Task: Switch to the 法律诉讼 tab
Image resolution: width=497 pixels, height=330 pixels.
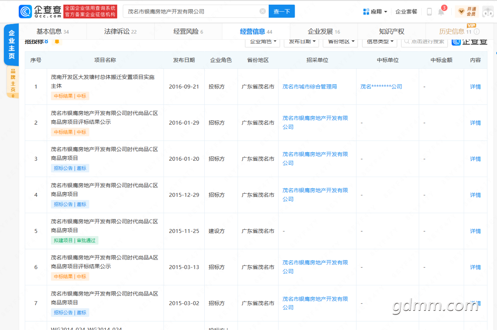Action: (120, 31)
